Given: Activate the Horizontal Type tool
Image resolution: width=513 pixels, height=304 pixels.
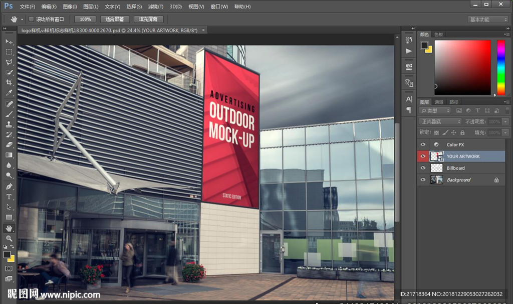Looking at the screenshot, I should [x=9, y=196].
